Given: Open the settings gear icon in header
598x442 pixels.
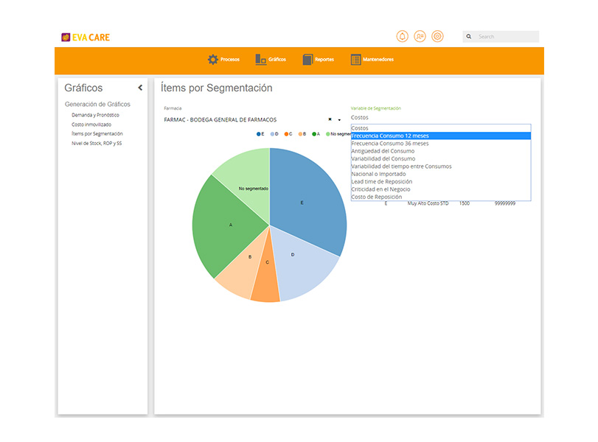Looking at the screenshot, I should pos(437,37).
